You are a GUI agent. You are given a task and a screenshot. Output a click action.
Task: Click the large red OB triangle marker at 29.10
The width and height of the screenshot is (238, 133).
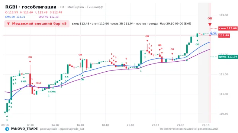point(210,25)
